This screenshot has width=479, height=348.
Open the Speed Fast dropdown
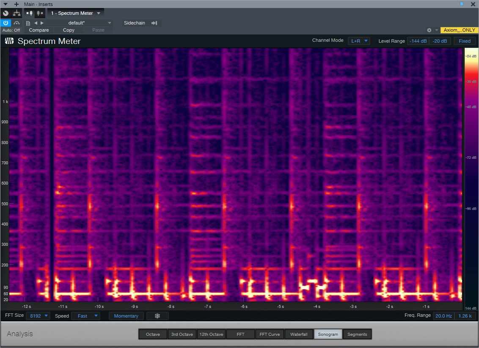(x=86, y=316)
